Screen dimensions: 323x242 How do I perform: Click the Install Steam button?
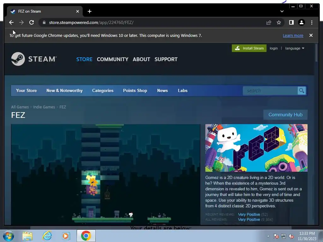pos(249,48)
